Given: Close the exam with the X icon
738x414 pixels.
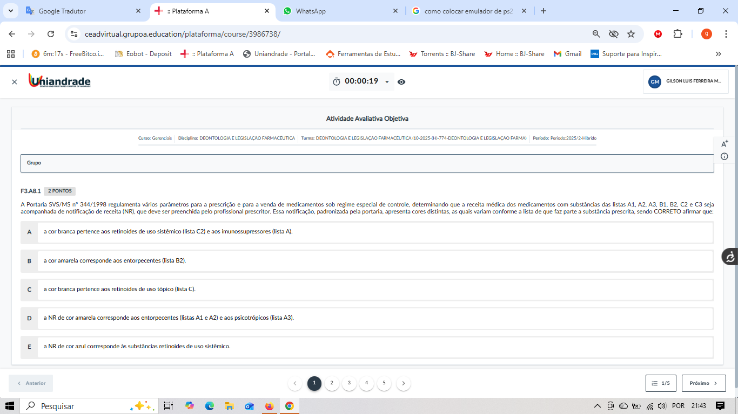Looking at the screenshot, I should [15, 82].
